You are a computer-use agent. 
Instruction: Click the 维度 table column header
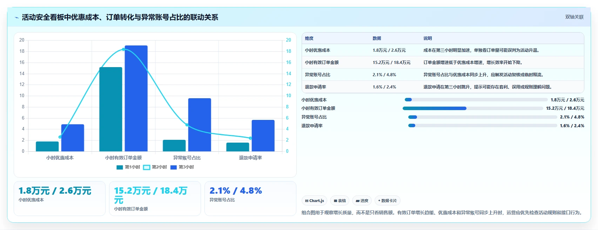tap(309, 38)
